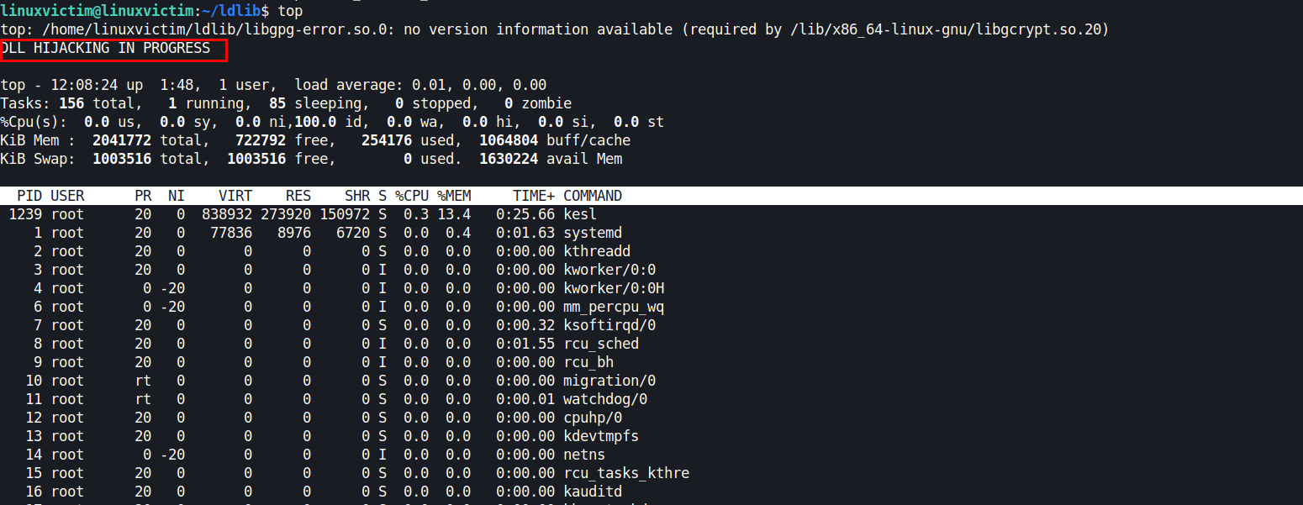Click the kauditd process row
Viewport: 1303px width, 505px height.
593,491
